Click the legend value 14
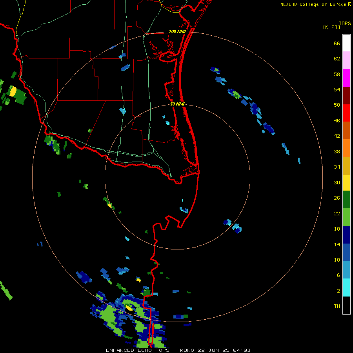 coord(337,244)
